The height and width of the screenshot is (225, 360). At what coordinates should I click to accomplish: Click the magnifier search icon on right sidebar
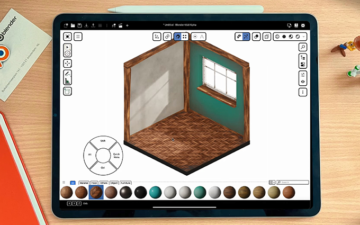[x=303, y=47]
